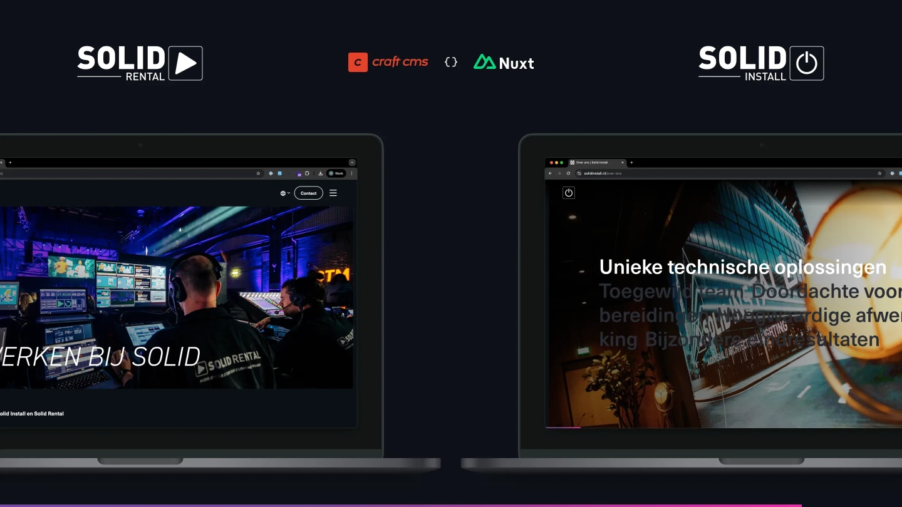The height and width of the screenshot is (507, 902).
Task: Click the Solid Install power logo on page
Action: point(569,193)
